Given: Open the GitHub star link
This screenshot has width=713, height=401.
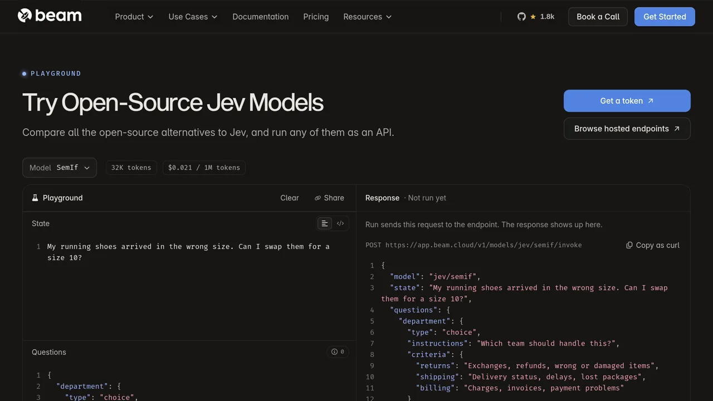Looking at the screenshot, I should click(536, 17).
